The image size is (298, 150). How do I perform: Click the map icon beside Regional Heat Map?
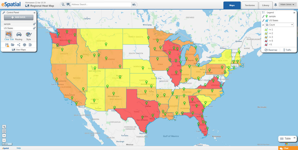tap(27, 6)
